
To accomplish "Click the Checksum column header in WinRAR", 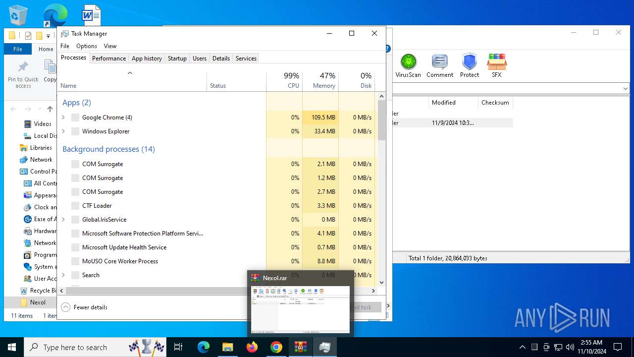I will (x=495, y=103).
